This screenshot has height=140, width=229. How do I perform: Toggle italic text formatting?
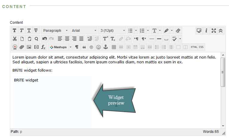21,31
